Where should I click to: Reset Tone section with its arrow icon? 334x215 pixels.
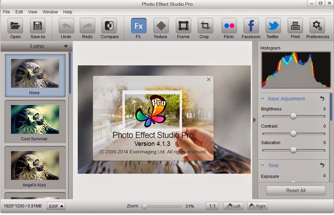click(322, 165)
